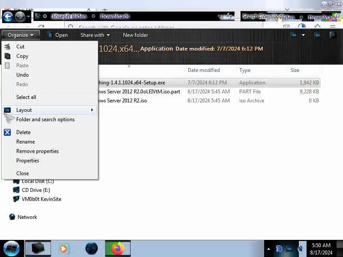Screen dimensions: 343x257
Task: Open the Organize menu
Action: tap(21, 35)
